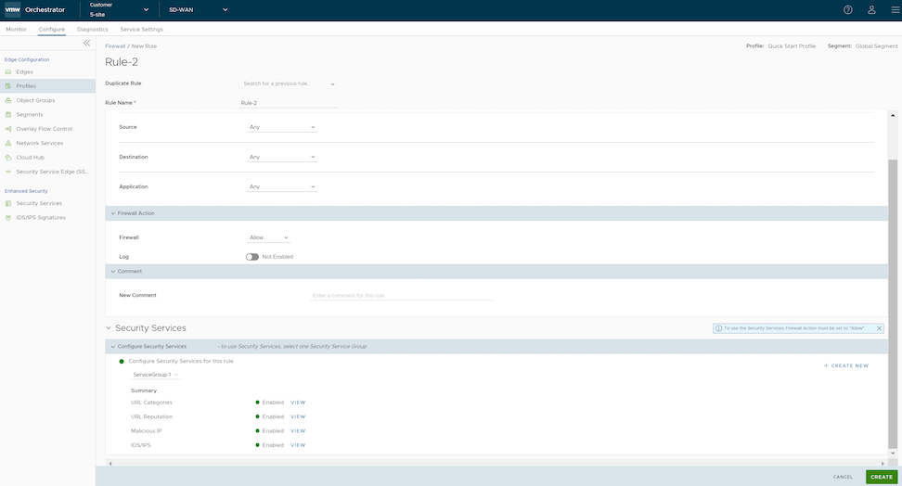Expand the ServiceGroup-1 dropdown

pyautogui.click(x=156, y=375)
